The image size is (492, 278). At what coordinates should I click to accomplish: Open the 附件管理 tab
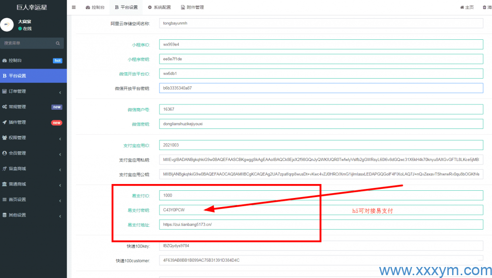point(192,8)
